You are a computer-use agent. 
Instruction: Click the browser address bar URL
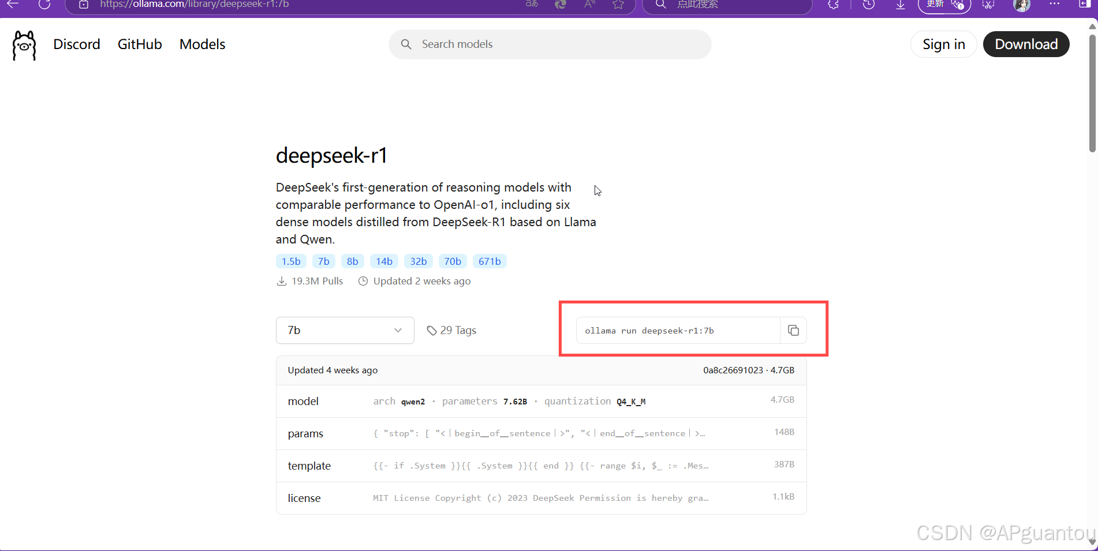pos(195,4)
